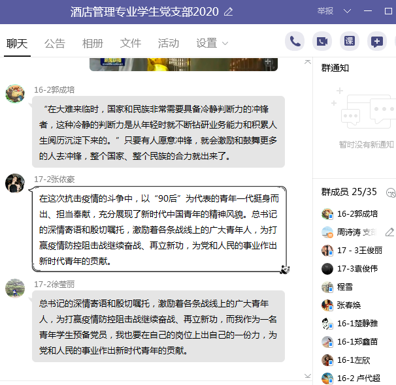Open the 课 classroom feature icon
The image size is (396, 385).
tap(350, 42)
